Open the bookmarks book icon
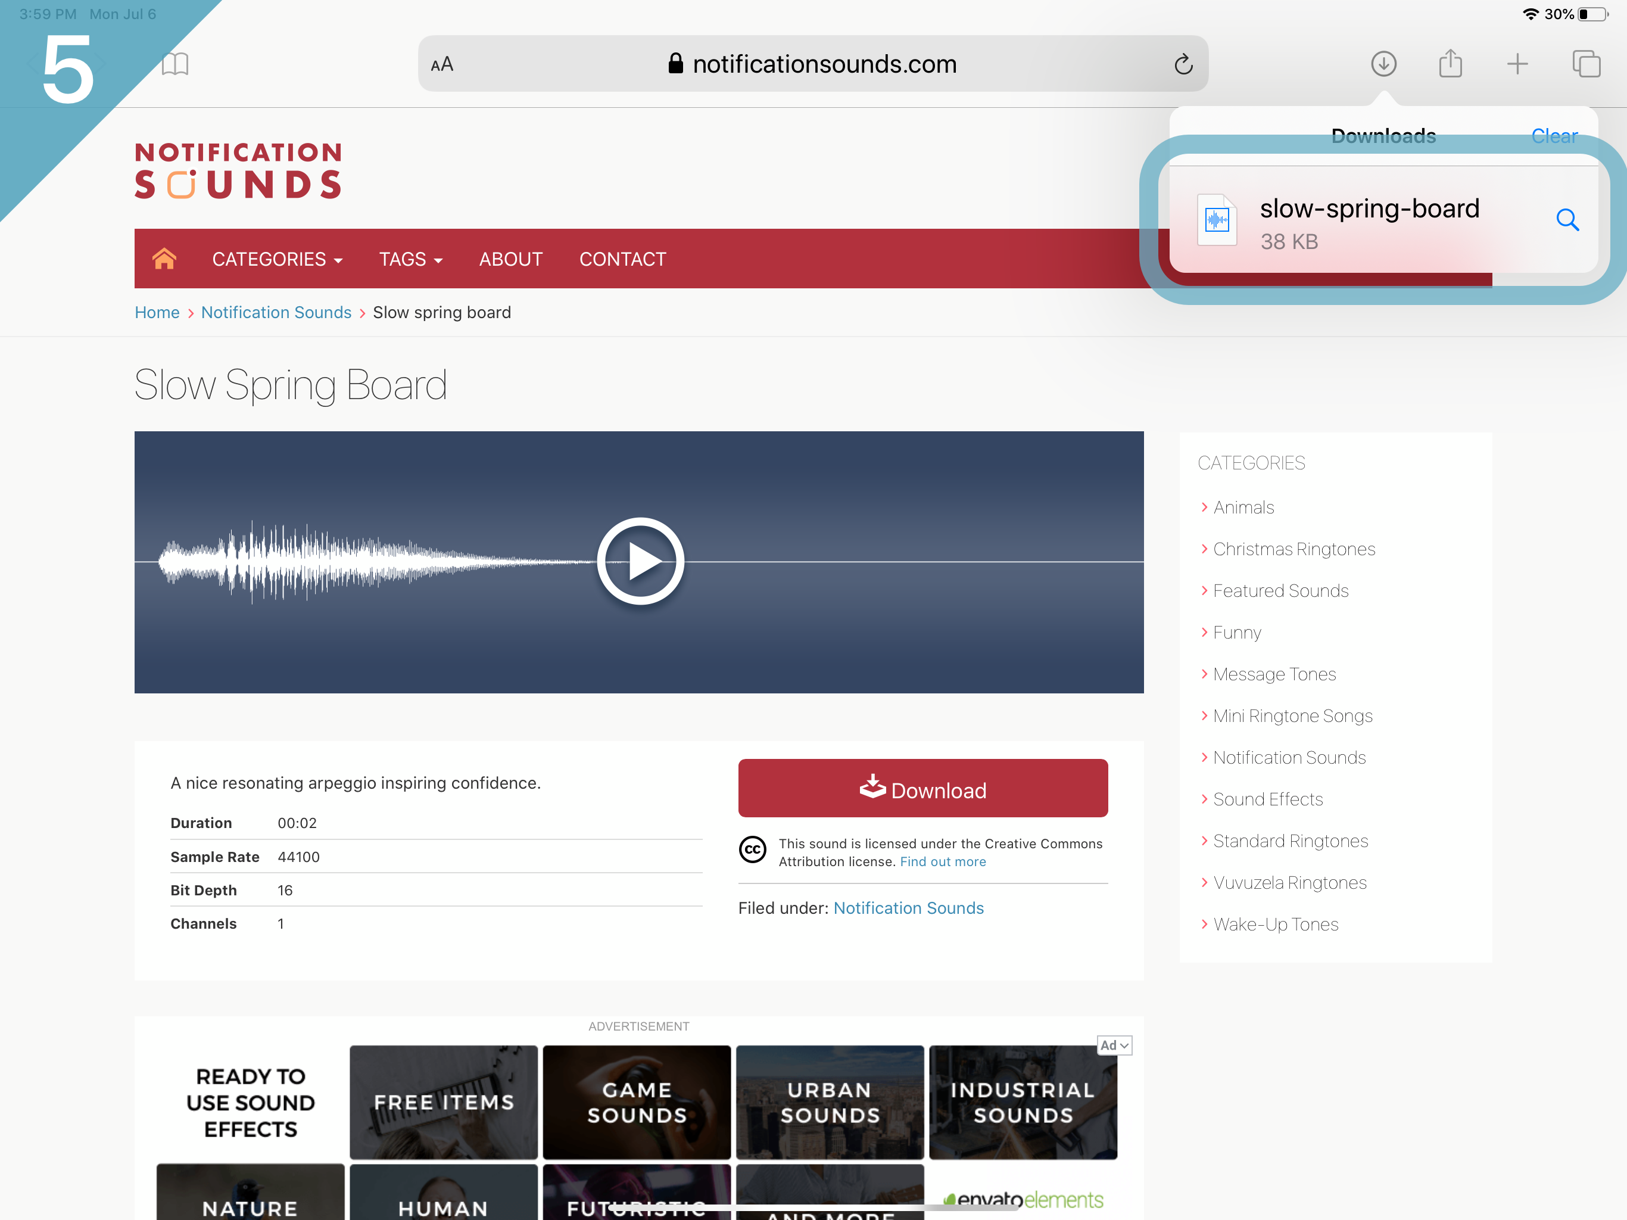Viewport: 1627px width, 1220px height. click(175, 64)
